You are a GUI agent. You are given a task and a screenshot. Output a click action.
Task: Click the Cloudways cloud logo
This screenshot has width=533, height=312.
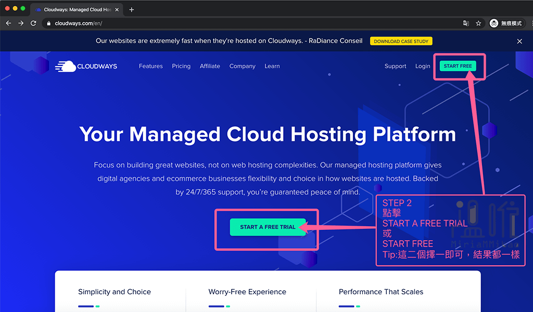[x=65, y=66]
